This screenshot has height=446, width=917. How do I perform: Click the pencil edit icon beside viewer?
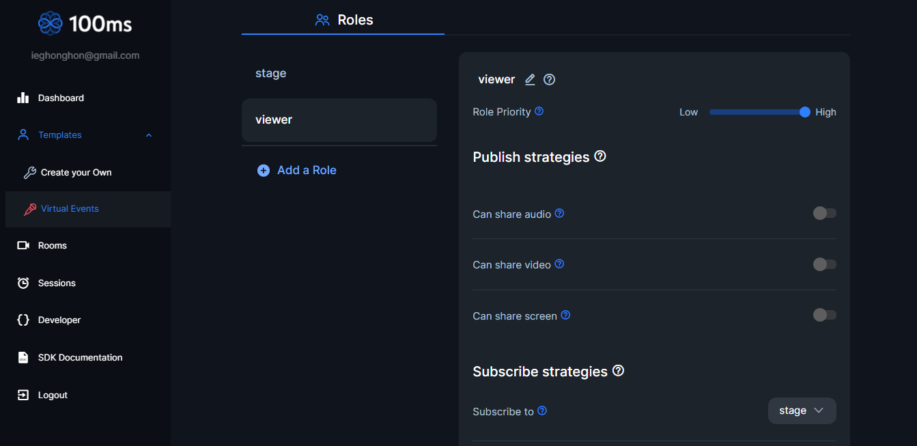530,80
